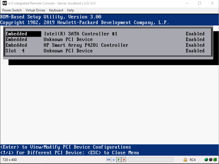The height and width of the screenshot is (164, 219).
Task: Select Embedded Unknown PCI Device entry
Action: 105,39
